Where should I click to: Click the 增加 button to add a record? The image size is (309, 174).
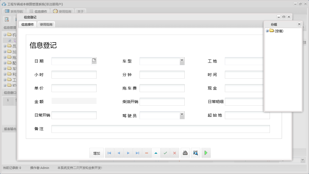click(96, 153)
